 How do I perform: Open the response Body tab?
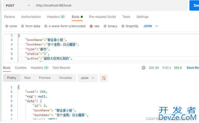click(7, 68)
